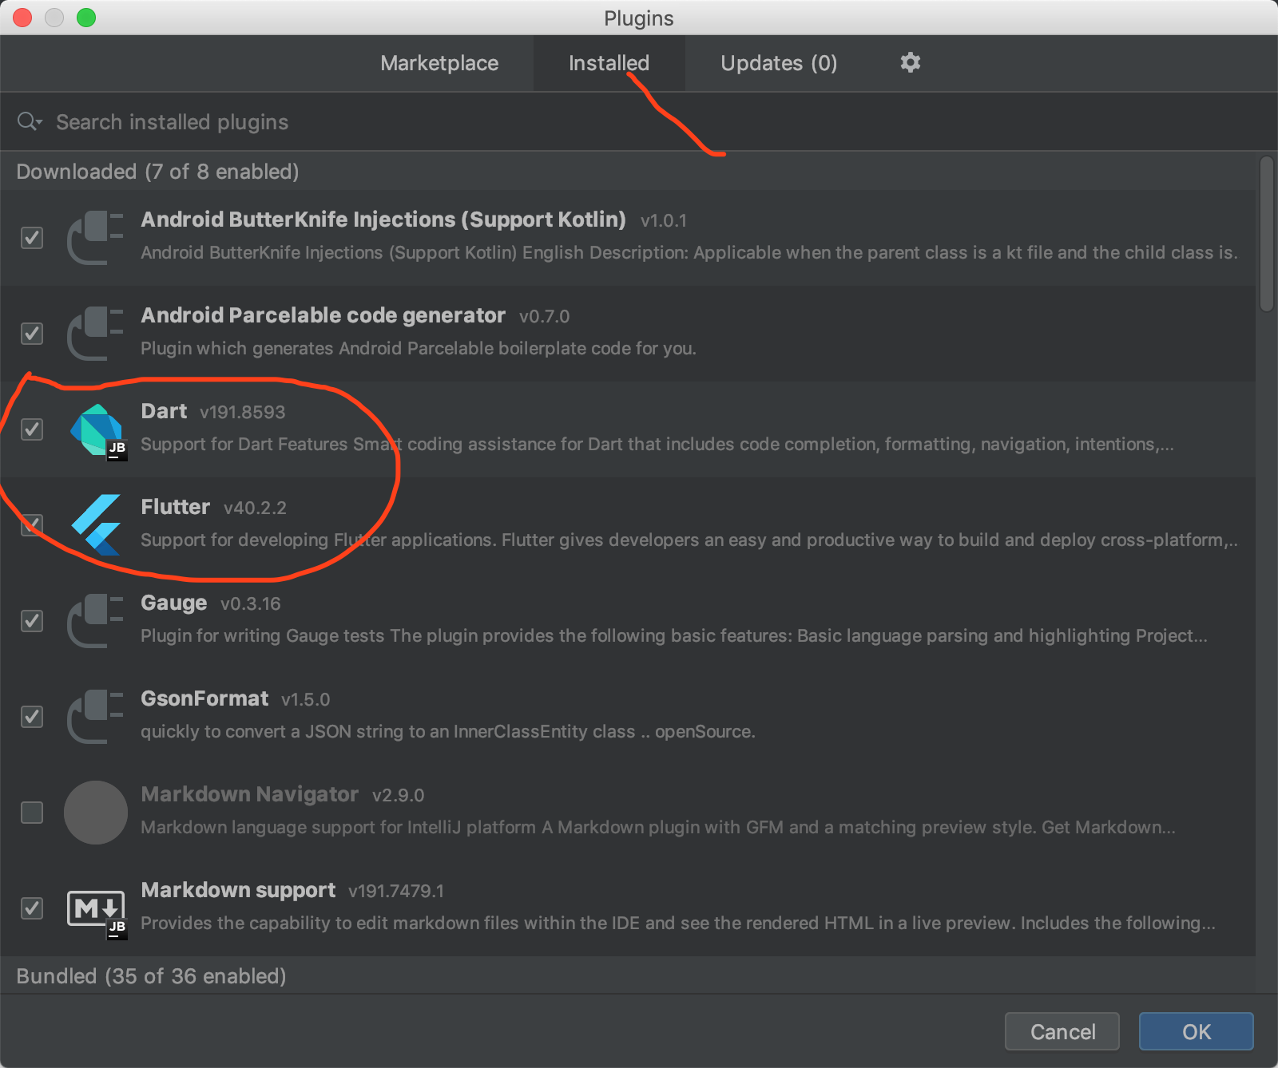Viewport: 1278px width, 1068px height.
Task: Select the Gauge plugin title
Action: 174,603
